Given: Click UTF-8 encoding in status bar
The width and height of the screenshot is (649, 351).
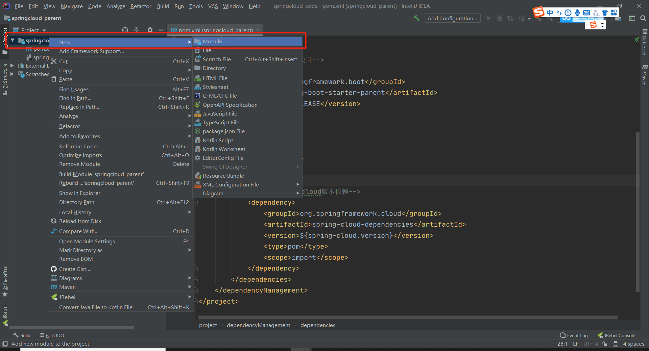Looking at the screenshot, I should [x=591, y=344].
